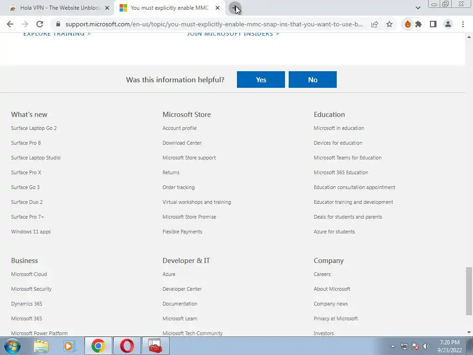
Task: Close the Microsoft support tab
Action: 218,8
